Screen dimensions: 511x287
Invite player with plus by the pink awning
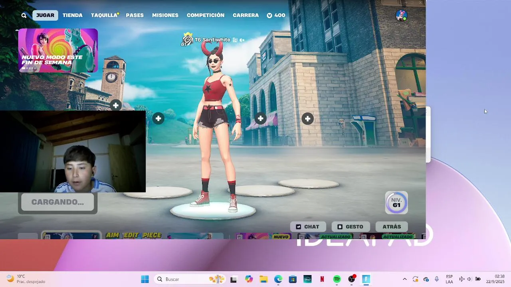[261, 118]
